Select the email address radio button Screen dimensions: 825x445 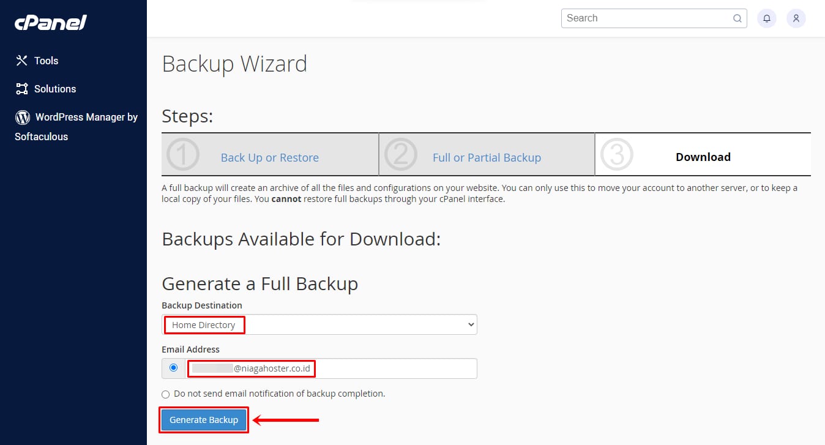coord(174,368)
